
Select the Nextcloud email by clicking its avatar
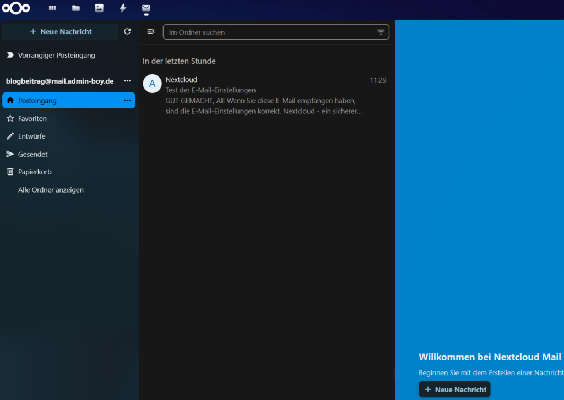pyautogui.click(x=151, y=84)
